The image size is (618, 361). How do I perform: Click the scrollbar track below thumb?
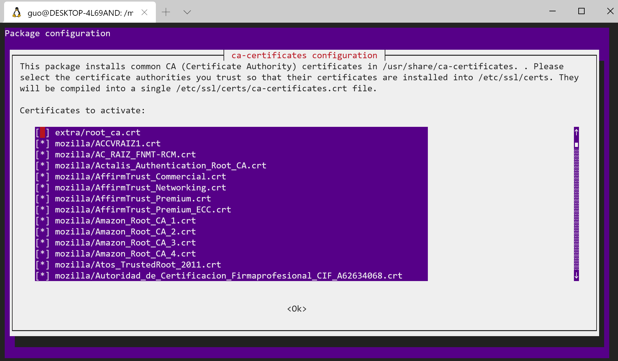[576, 208]
